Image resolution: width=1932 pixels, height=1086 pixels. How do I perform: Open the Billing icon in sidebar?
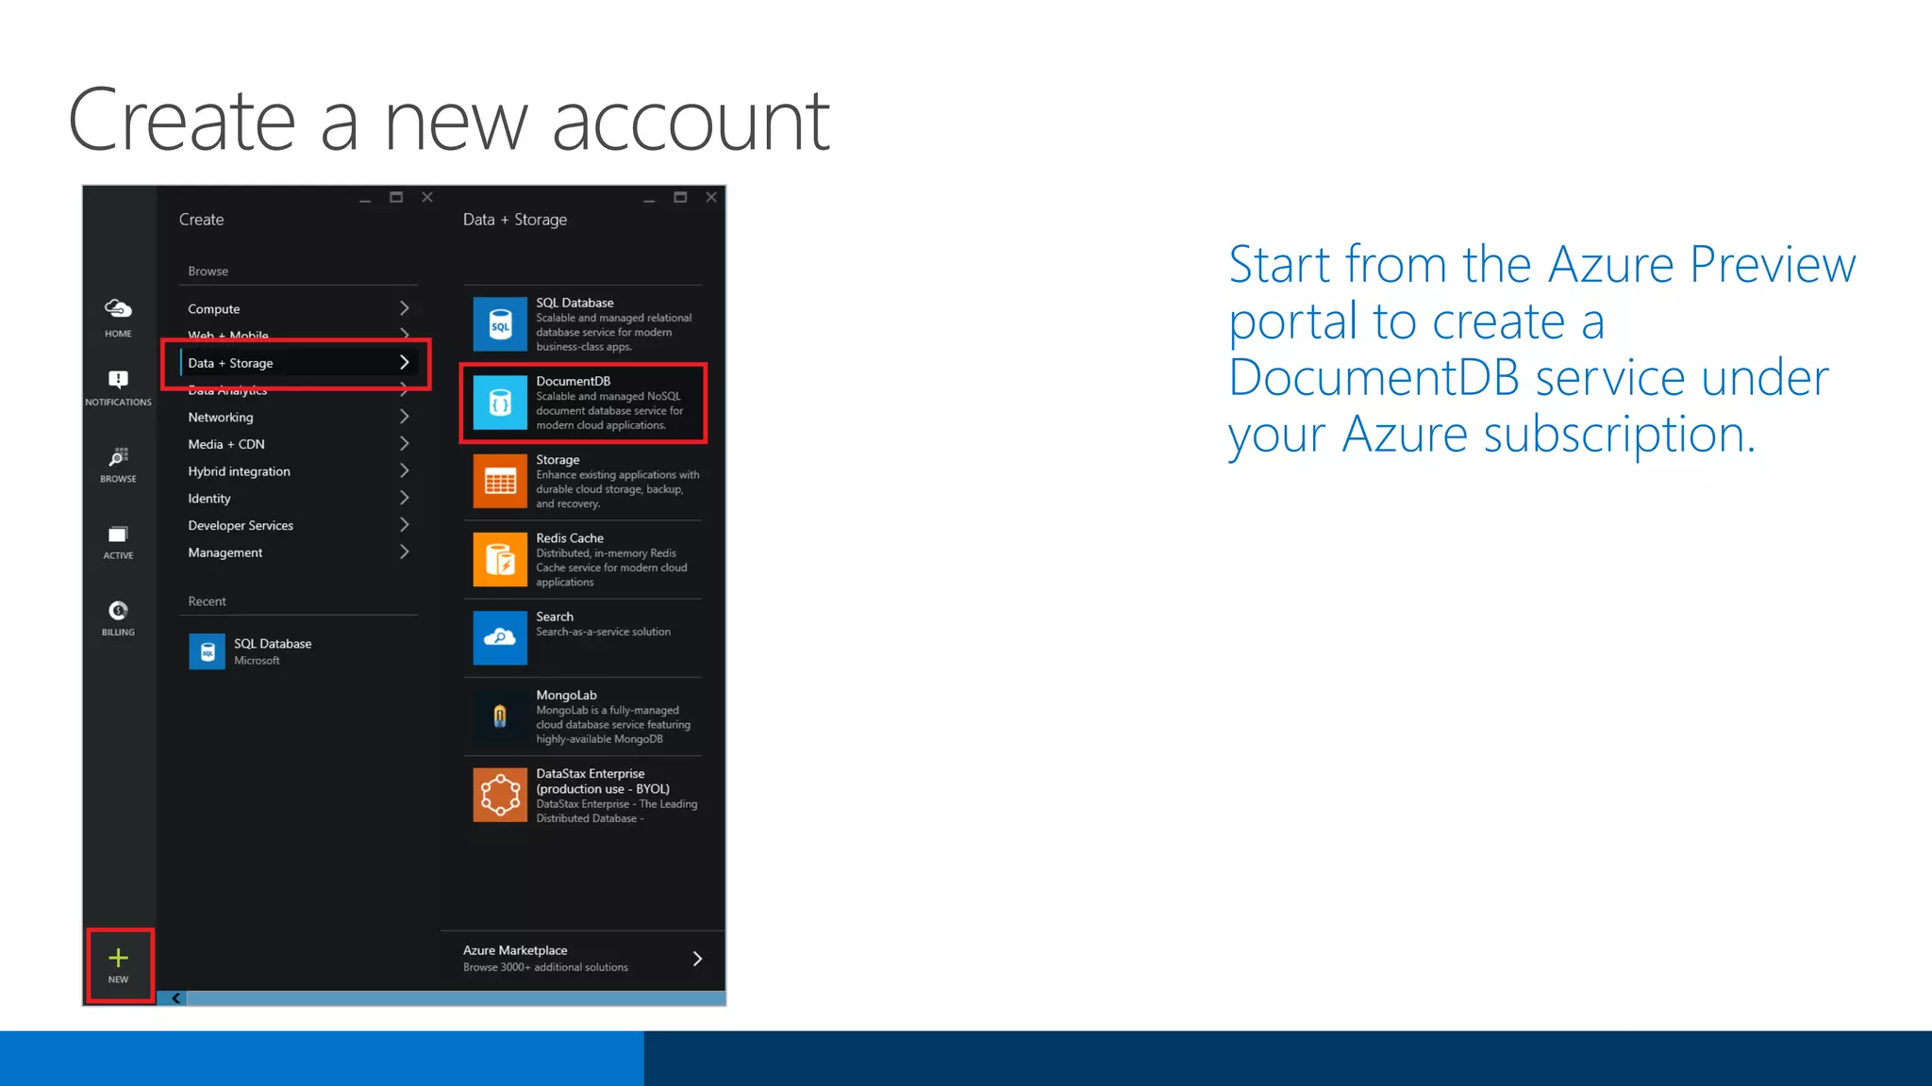118,610
